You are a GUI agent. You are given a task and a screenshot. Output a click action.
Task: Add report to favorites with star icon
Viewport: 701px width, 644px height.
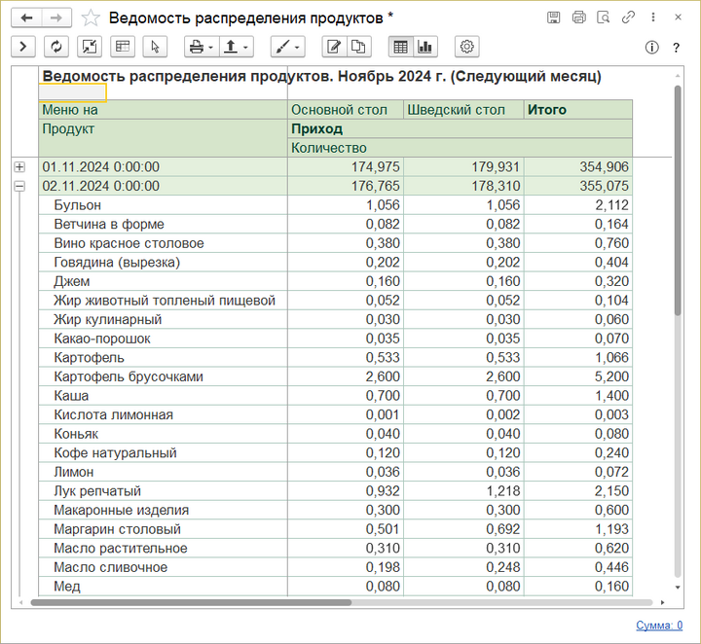point(91,18)
